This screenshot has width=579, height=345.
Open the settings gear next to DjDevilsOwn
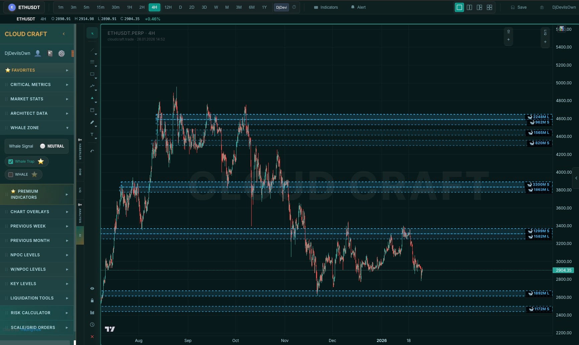[61, 54]
